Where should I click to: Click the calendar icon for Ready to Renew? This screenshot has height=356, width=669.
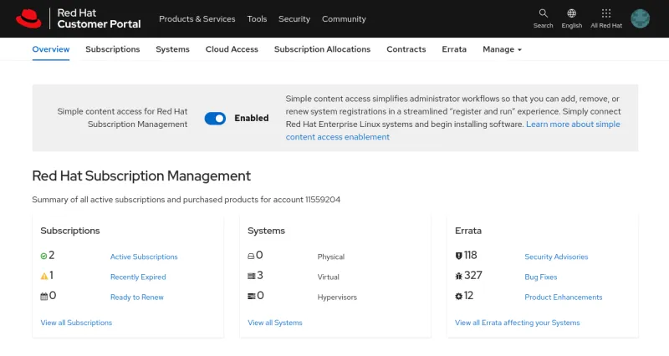coord(44,297)
